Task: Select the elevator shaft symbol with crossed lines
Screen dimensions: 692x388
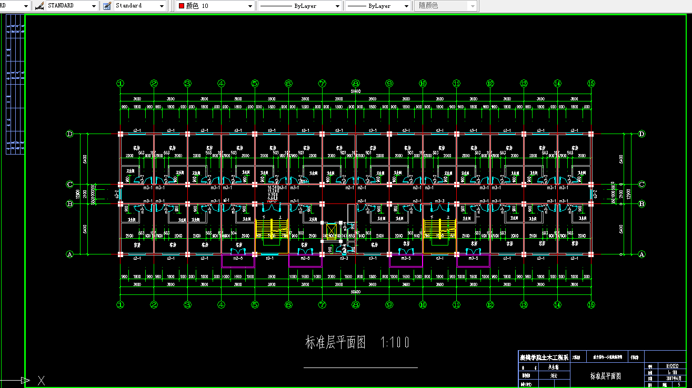Action: (332, 231)
